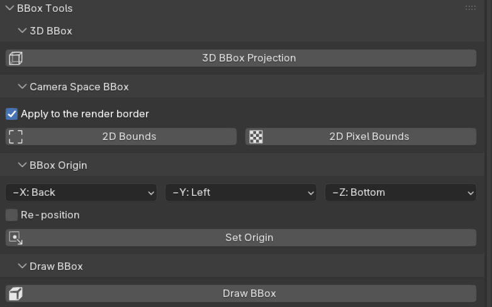
Task: Open the -Z: Bottom dropdown
Action: (x=400, y=193)
